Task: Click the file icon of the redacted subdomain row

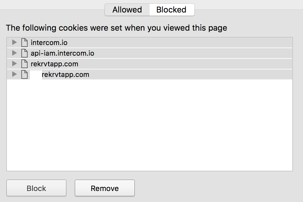Action: pos(24,75)
